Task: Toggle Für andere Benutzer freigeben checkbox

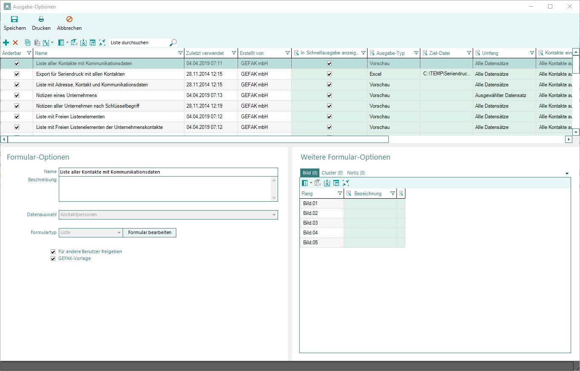Action: click(53, 251)
